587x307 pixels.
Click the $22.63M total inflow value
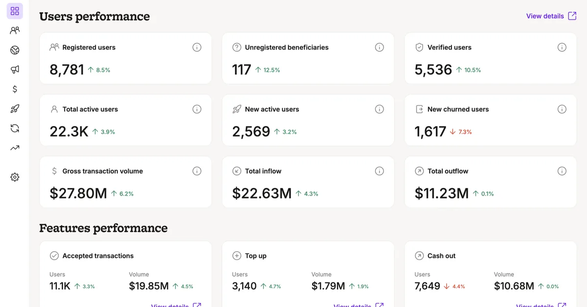[x=262, y=194]
